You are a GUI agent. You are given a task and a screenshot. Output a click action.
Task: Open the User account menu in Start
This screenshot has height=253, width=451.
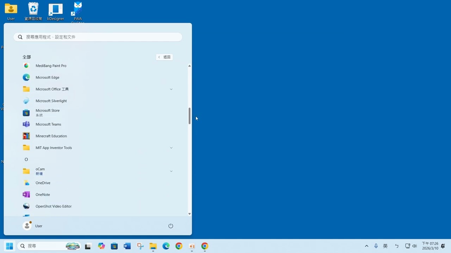pos(33,226)
